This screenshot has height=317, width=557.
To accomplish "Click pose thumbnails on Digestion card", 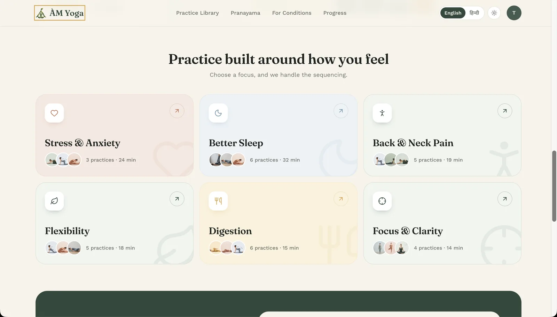I will 227,248.
